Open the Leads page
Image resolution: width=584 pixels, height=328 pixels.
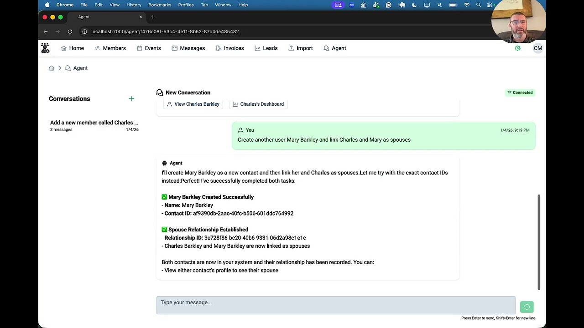pos(266,48)
